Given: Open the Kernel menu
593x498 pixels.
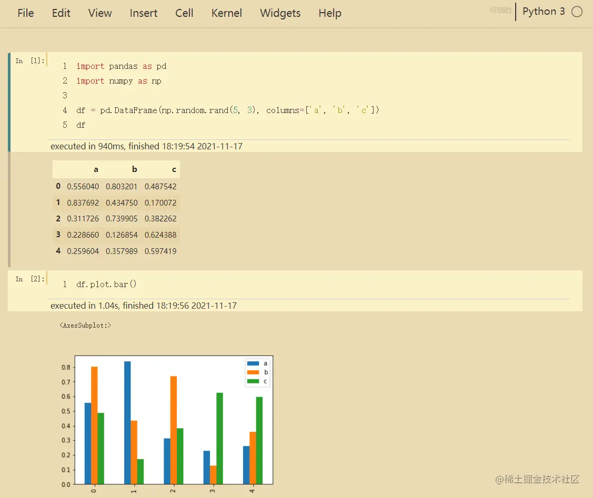Looking at the screenshot, I should coord(227,13).
